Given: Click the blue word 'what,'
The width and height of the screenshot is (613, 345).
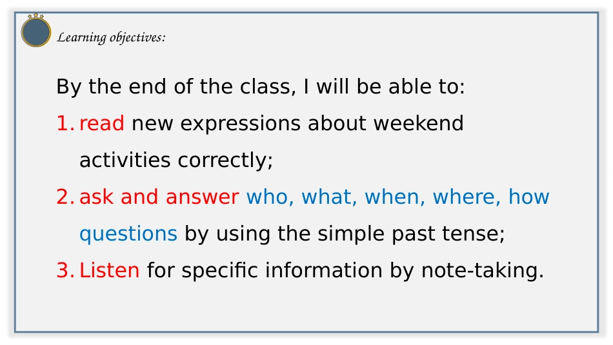Looking at the screenshot, I should 329,197.
